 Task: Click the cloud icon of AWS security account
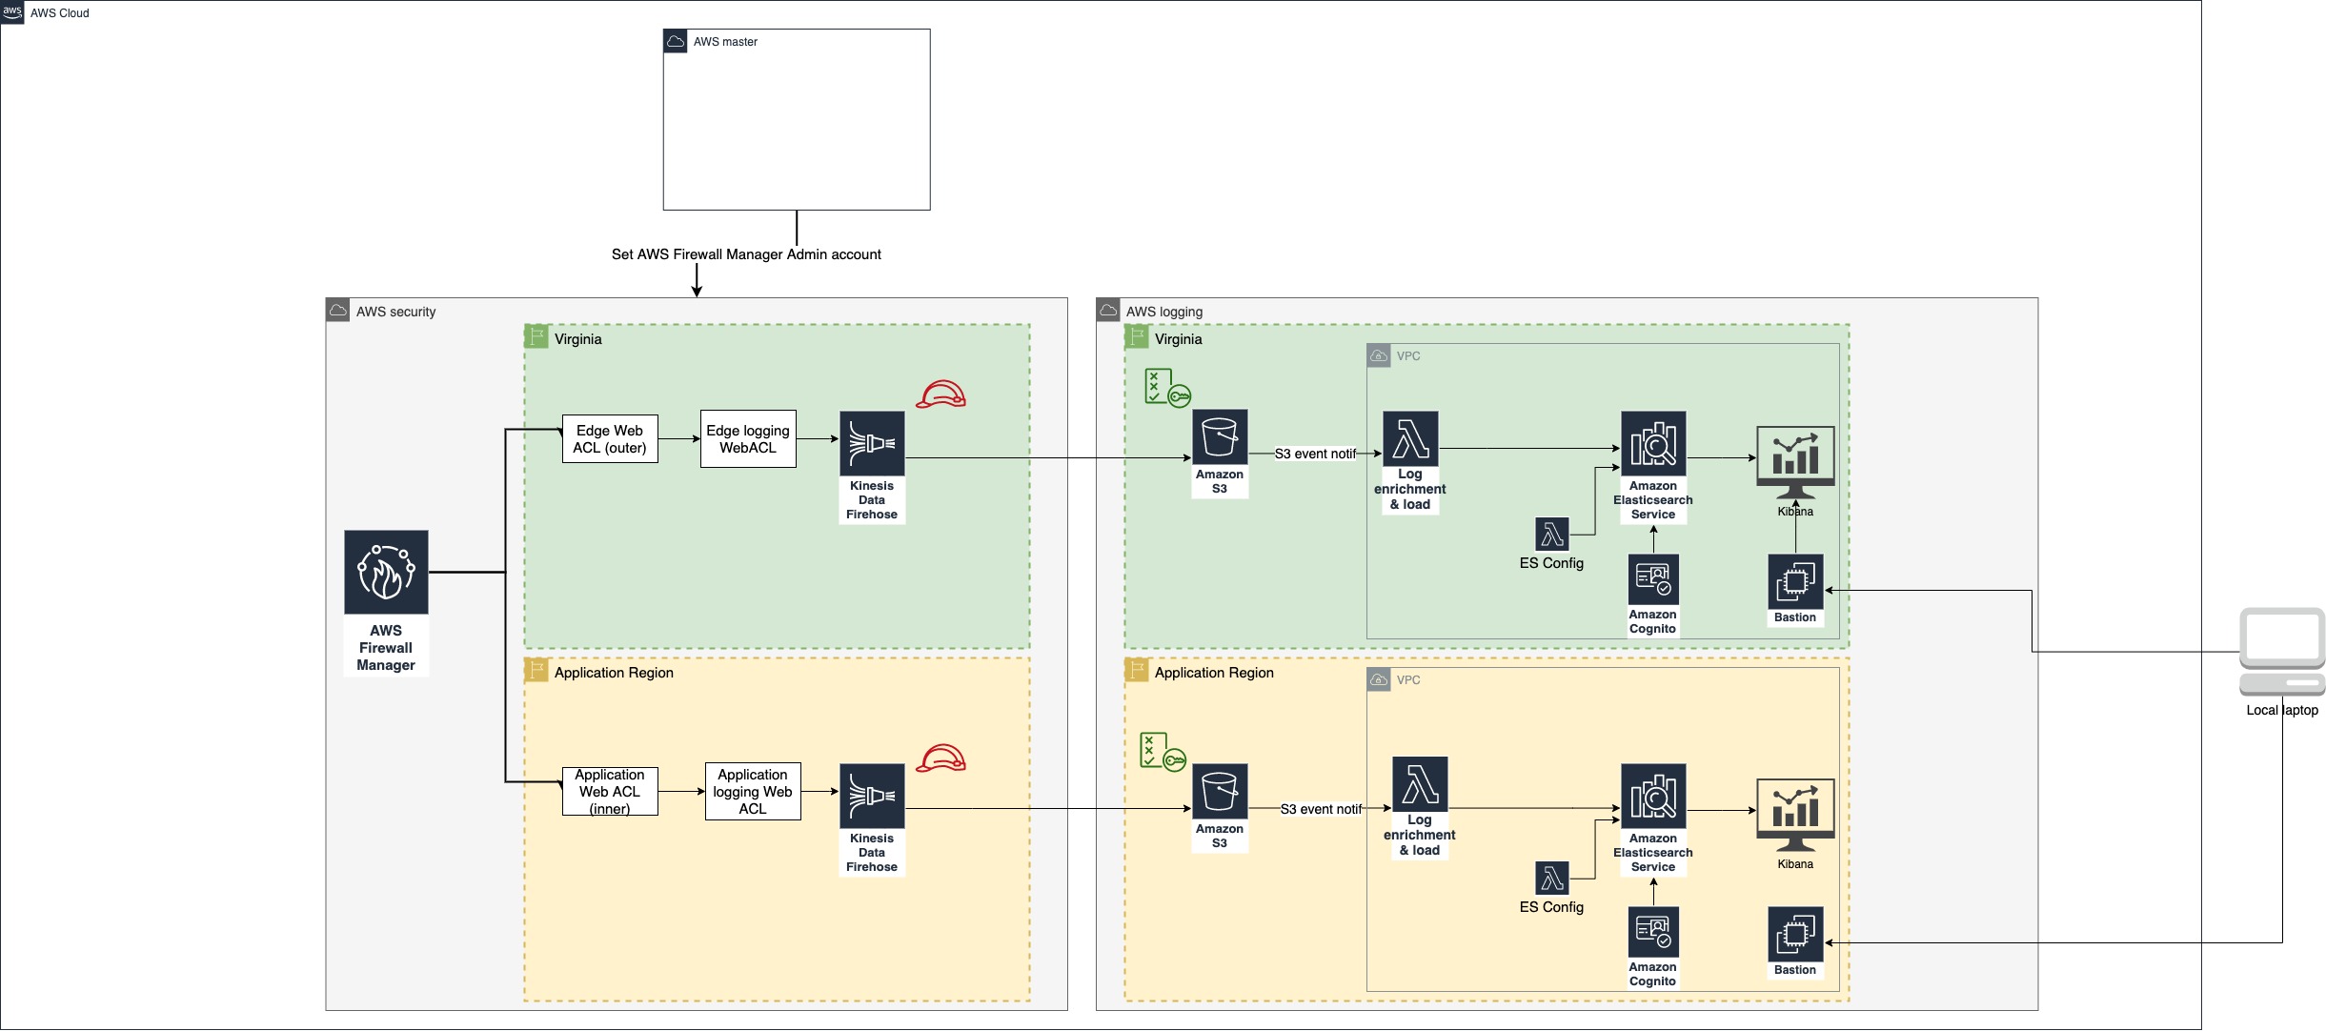pos(338,311)
